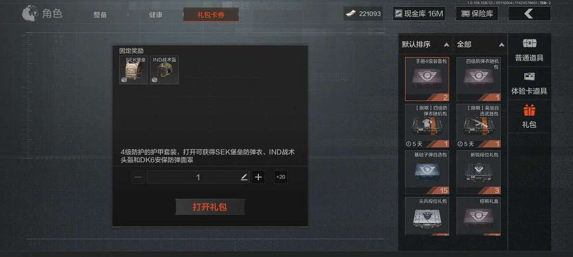573x257 pixels.
Task: Open the 现金库 16M vault
Action: pyautogui.click(x=419, y=14)
